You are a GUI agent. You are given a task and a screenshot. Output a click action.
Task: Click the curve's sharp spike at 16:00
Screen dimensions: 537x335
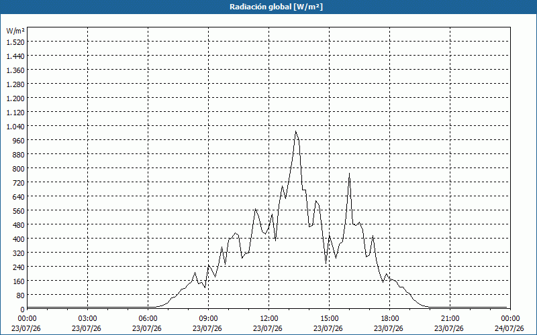(349, 174)
